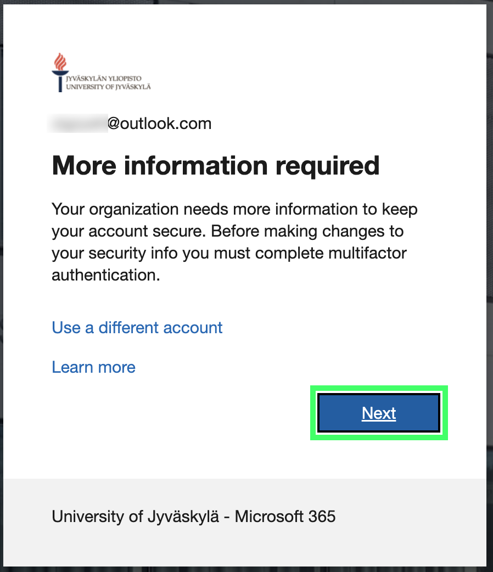Screen dimensions: 493x572
Task: Select the More information required heading
Action: pos(215,166)
